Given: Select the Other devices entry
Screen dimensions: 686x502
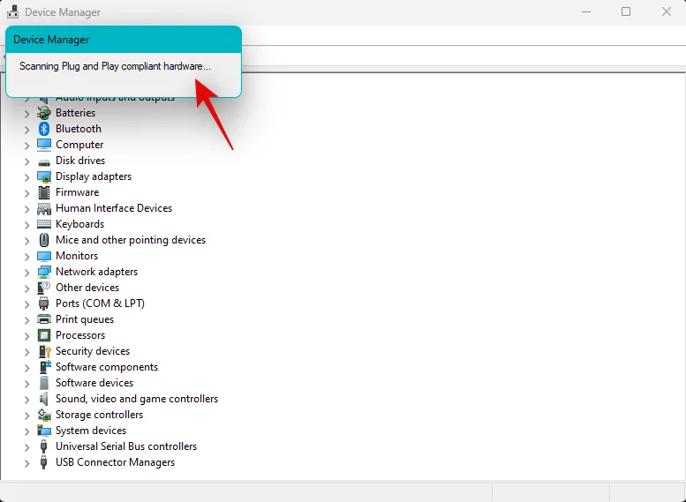Looking at the screenshot, I should coord(87,288).
